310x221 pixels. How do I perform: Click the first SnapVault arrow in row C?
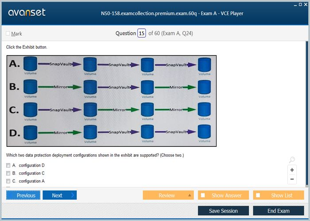[60, 110]
